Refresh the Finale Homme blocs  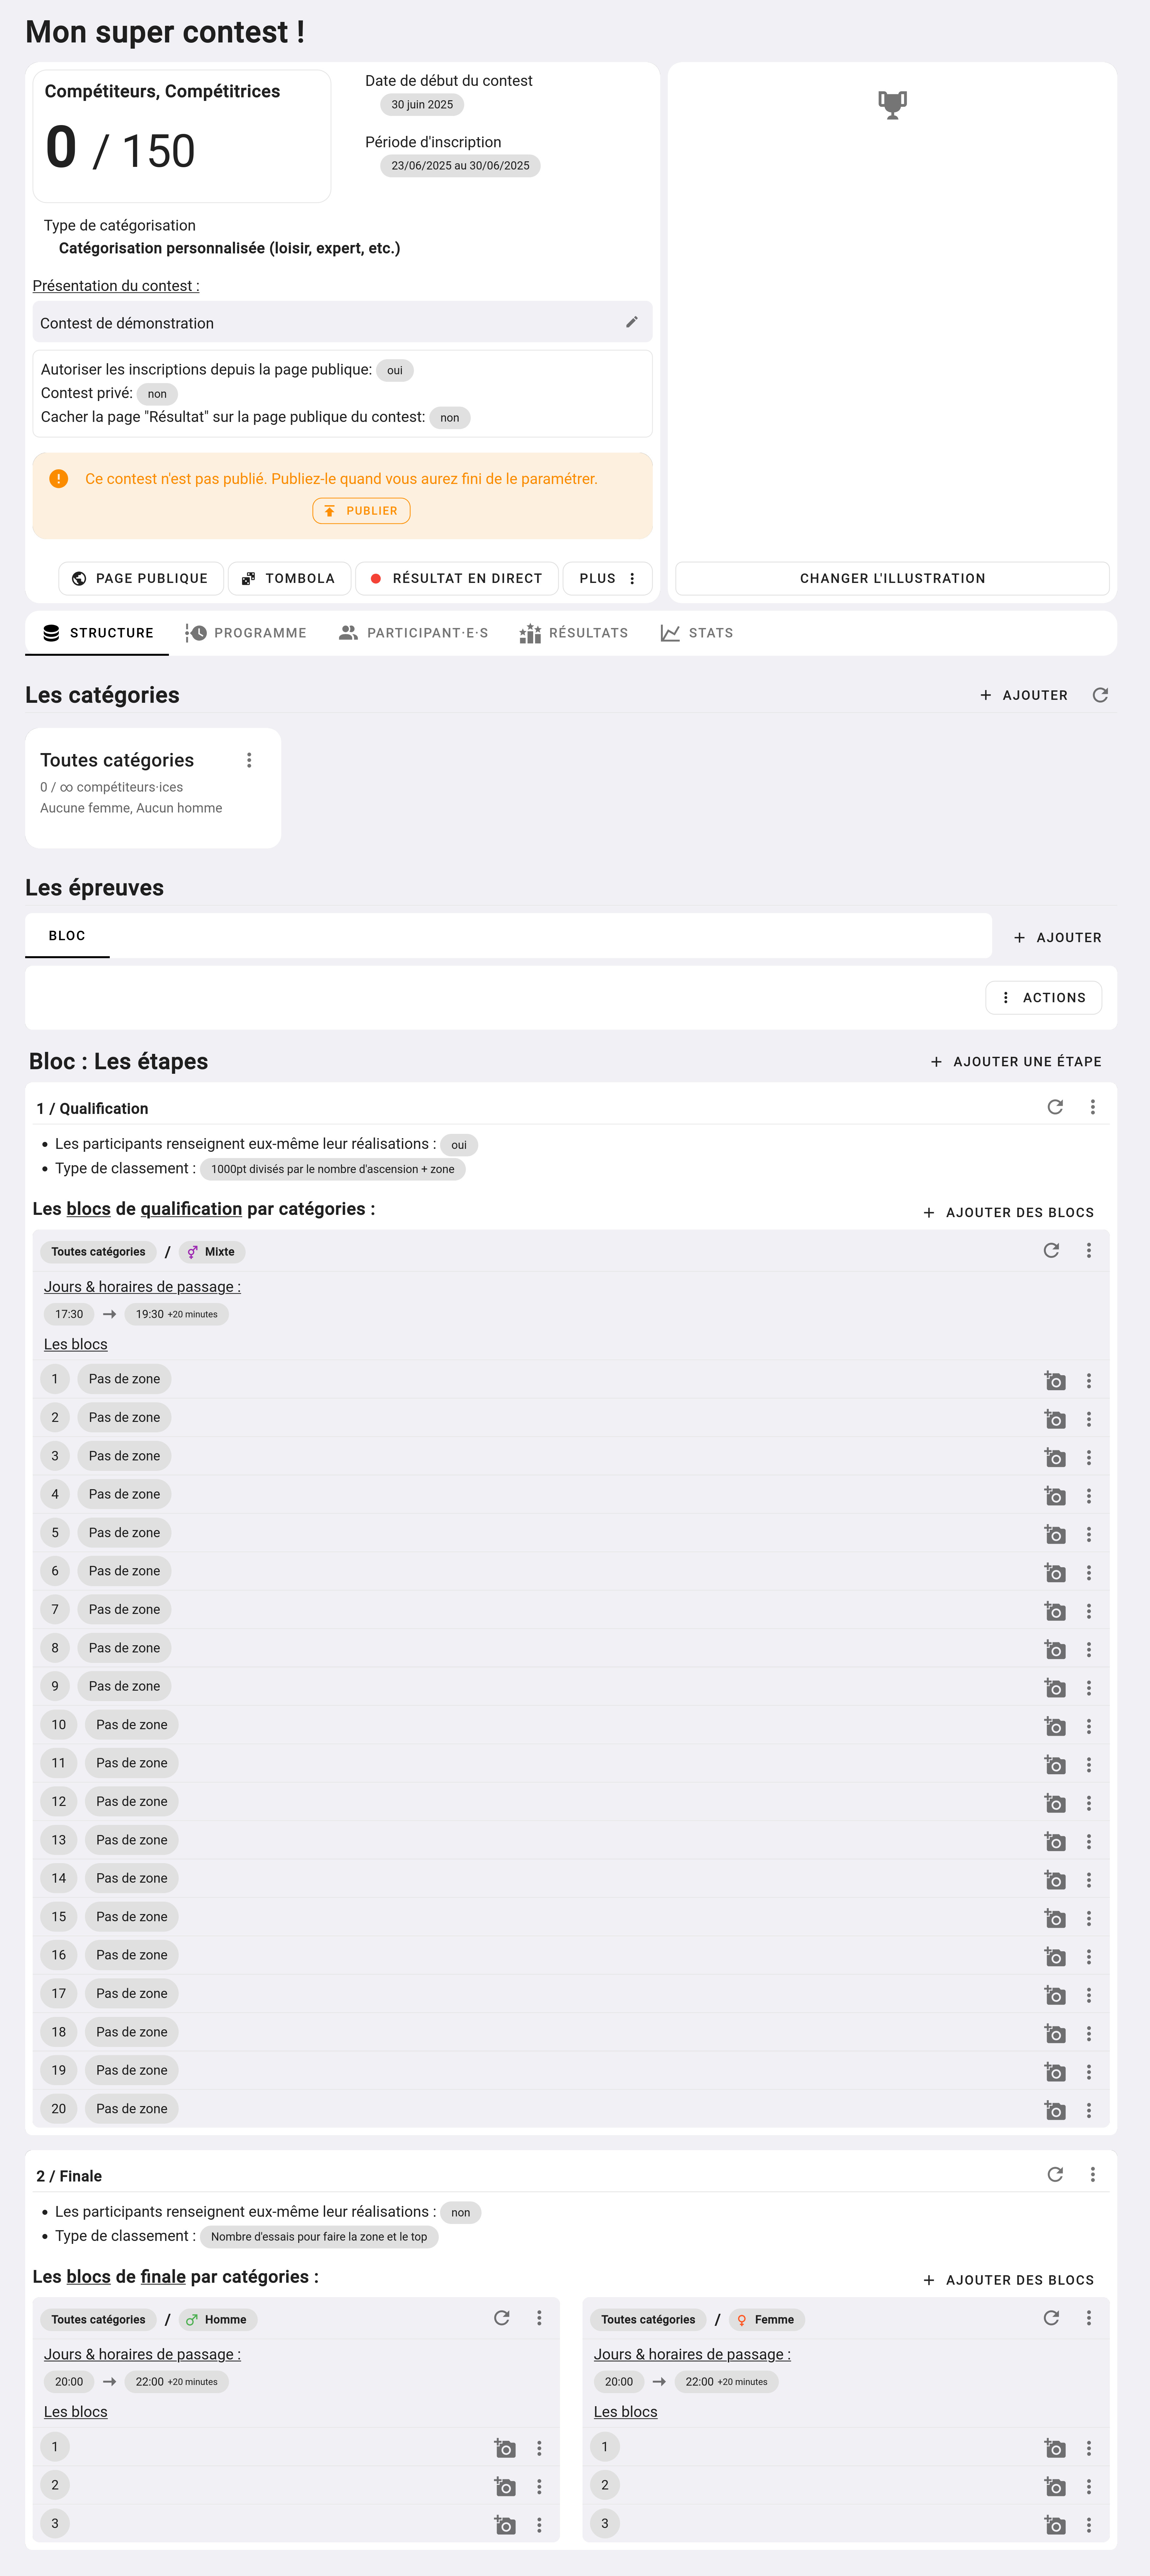(x=501, y=2318)
